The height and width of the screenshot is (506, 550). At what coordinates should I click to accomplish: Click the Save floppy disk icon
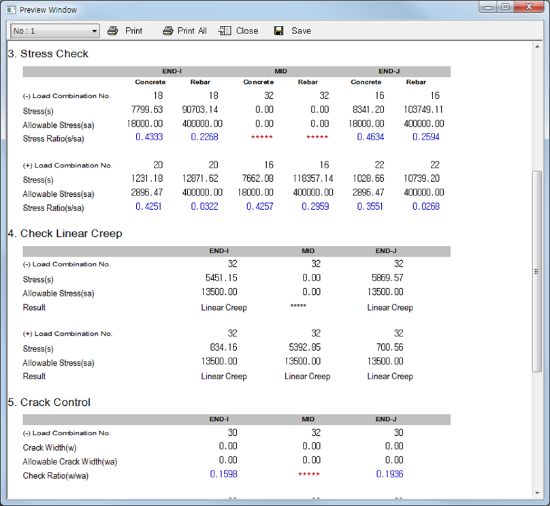(x=279, y=31)
